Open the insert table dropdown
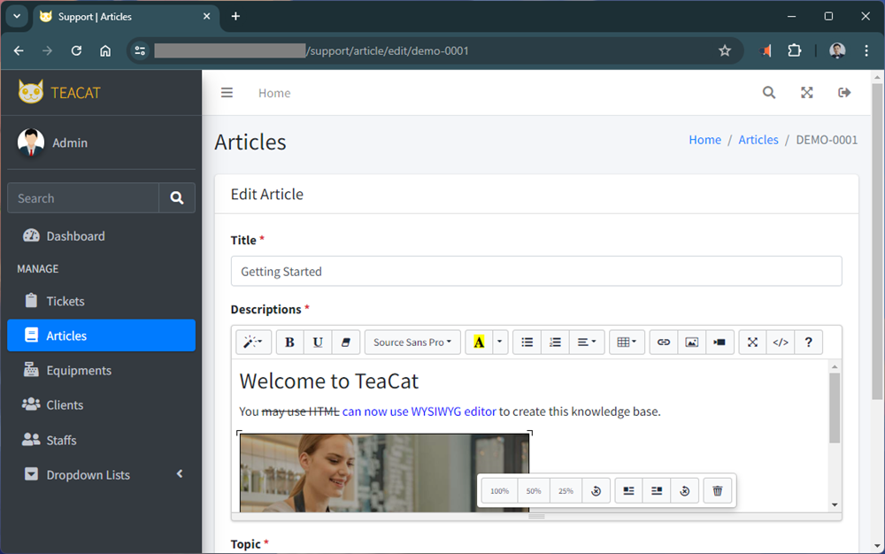The height and width of the screenshot is (554, 885). 627,342
